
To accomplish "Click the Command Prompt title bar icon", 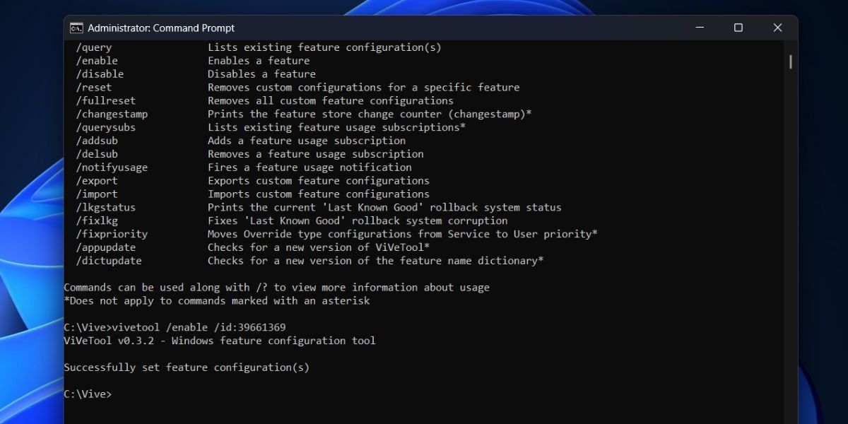I will [76, 28].
